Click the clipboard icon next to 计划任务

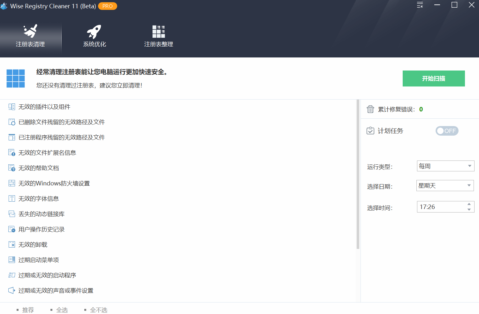(370, 131)
